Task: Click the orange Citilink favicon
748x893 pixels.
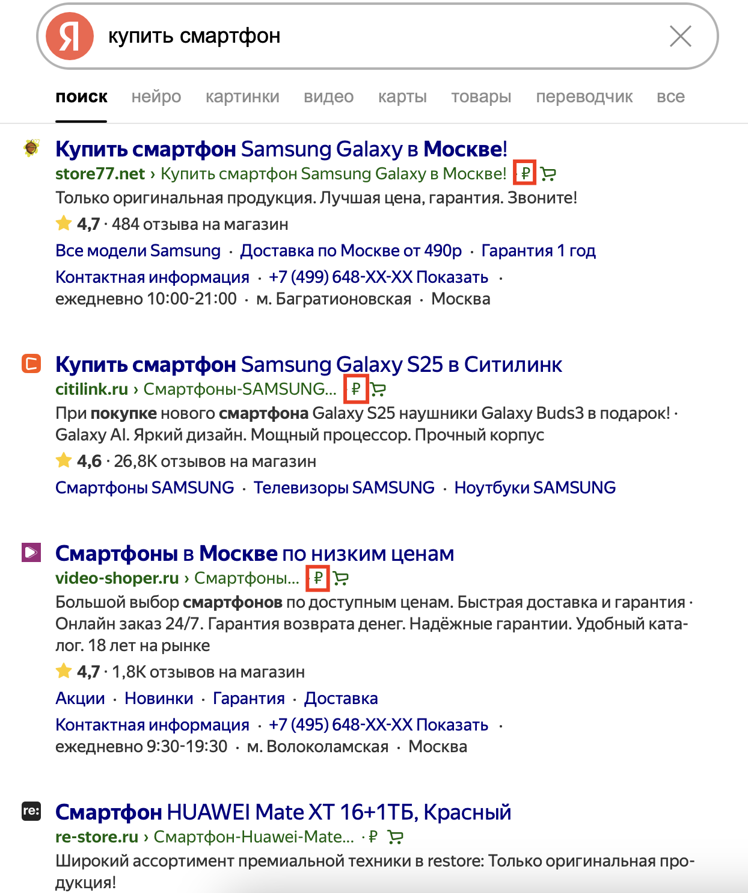Action: click(31, 363)
